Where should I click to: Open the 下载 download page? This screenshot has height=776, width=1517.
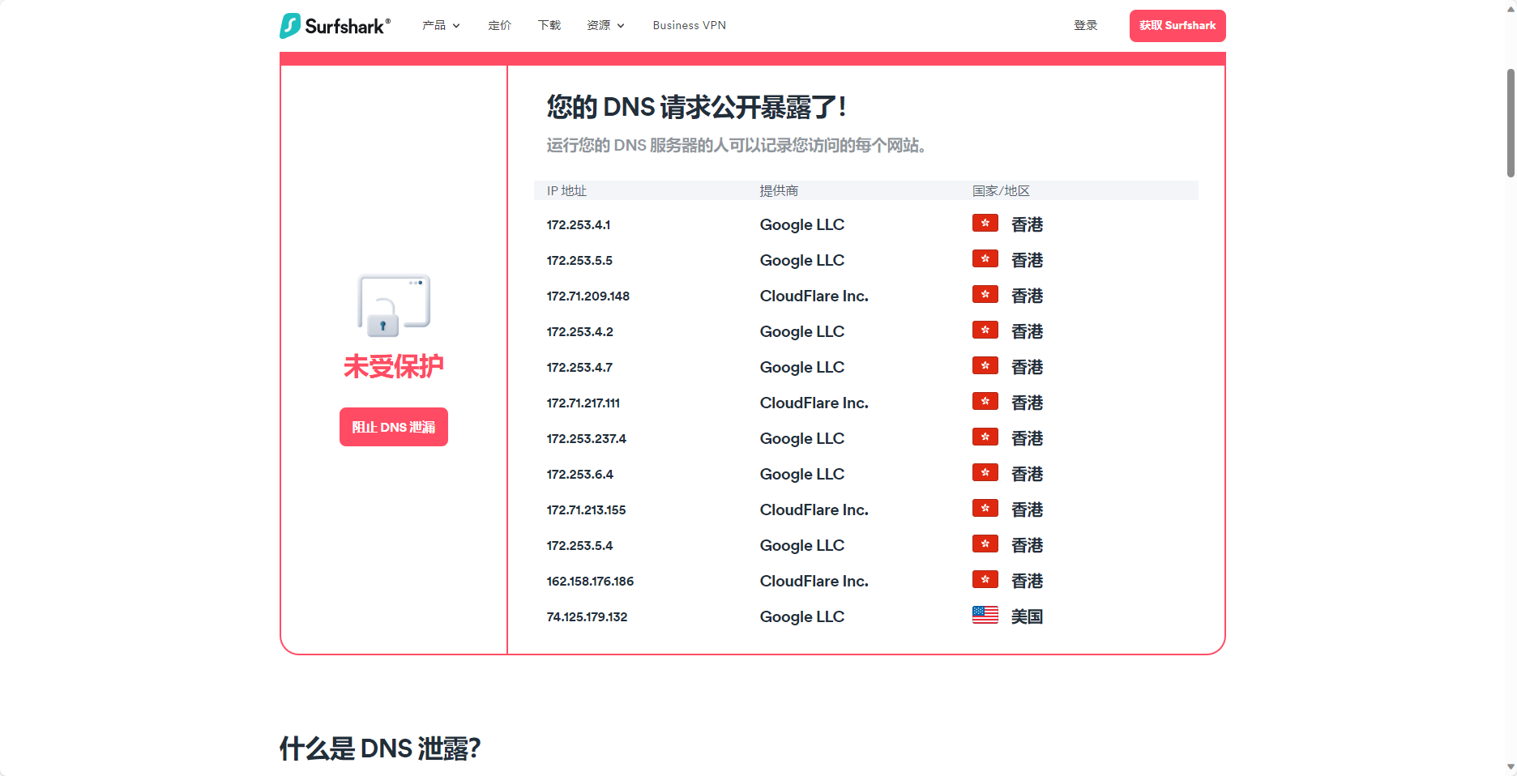click(x=549, y=26)
